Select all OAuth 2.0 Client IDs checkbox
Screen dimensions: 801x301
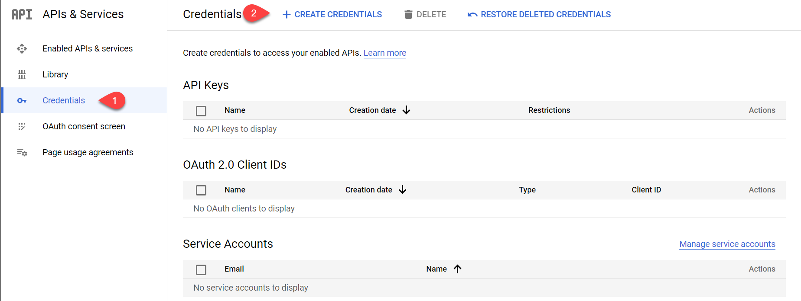[201, 190]
